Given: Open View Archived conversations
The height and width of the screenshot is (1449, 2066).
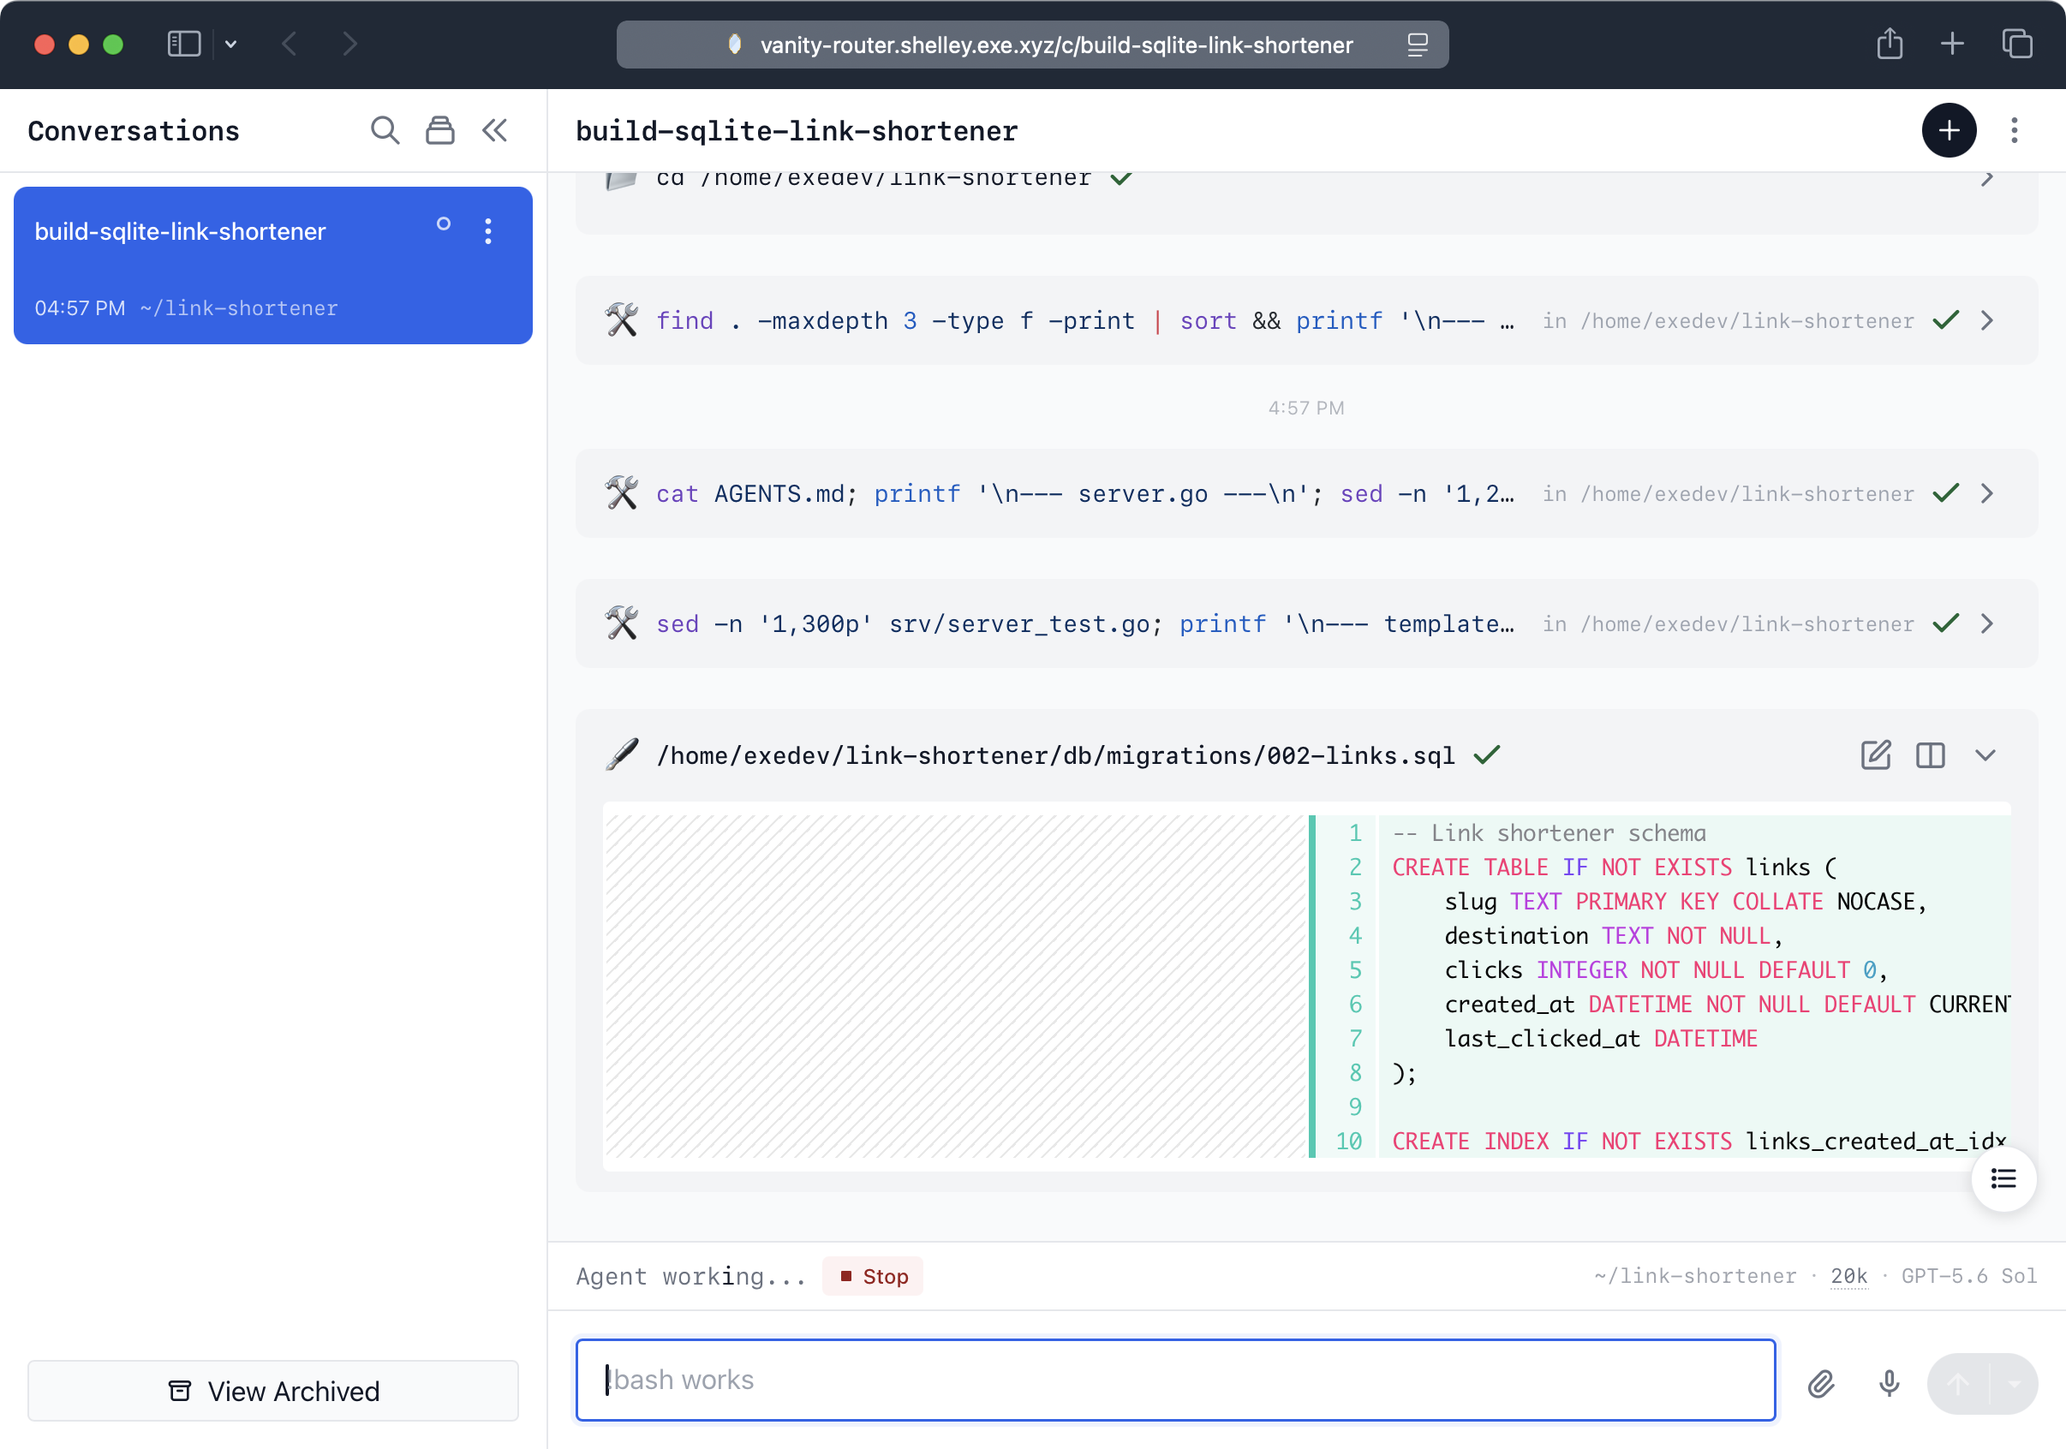Looking at the screenshot, I should click(273, 1391).
